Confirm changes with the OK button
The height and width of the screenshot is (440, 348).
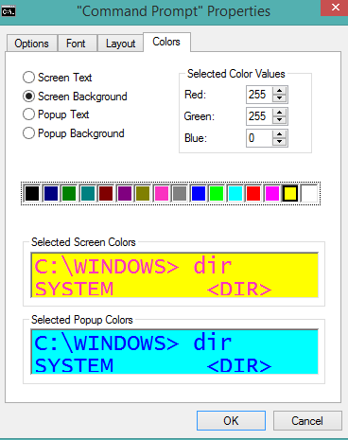231,420
